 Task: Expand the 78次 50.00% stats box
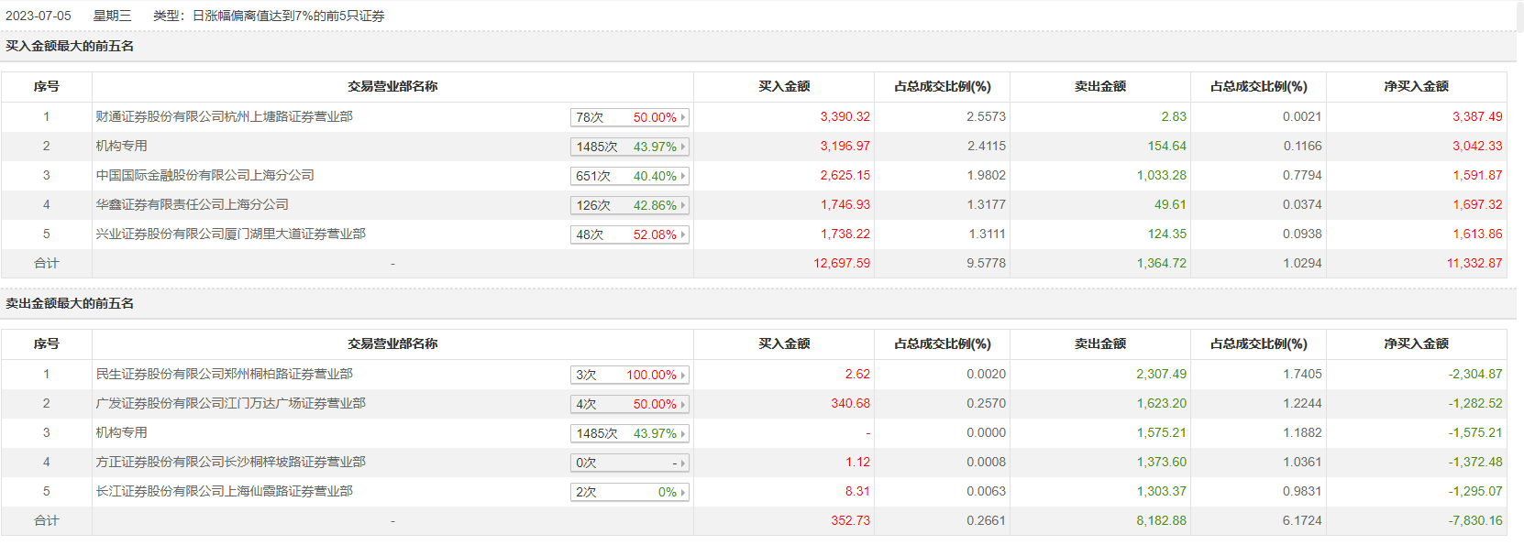[x=629, y=117]
